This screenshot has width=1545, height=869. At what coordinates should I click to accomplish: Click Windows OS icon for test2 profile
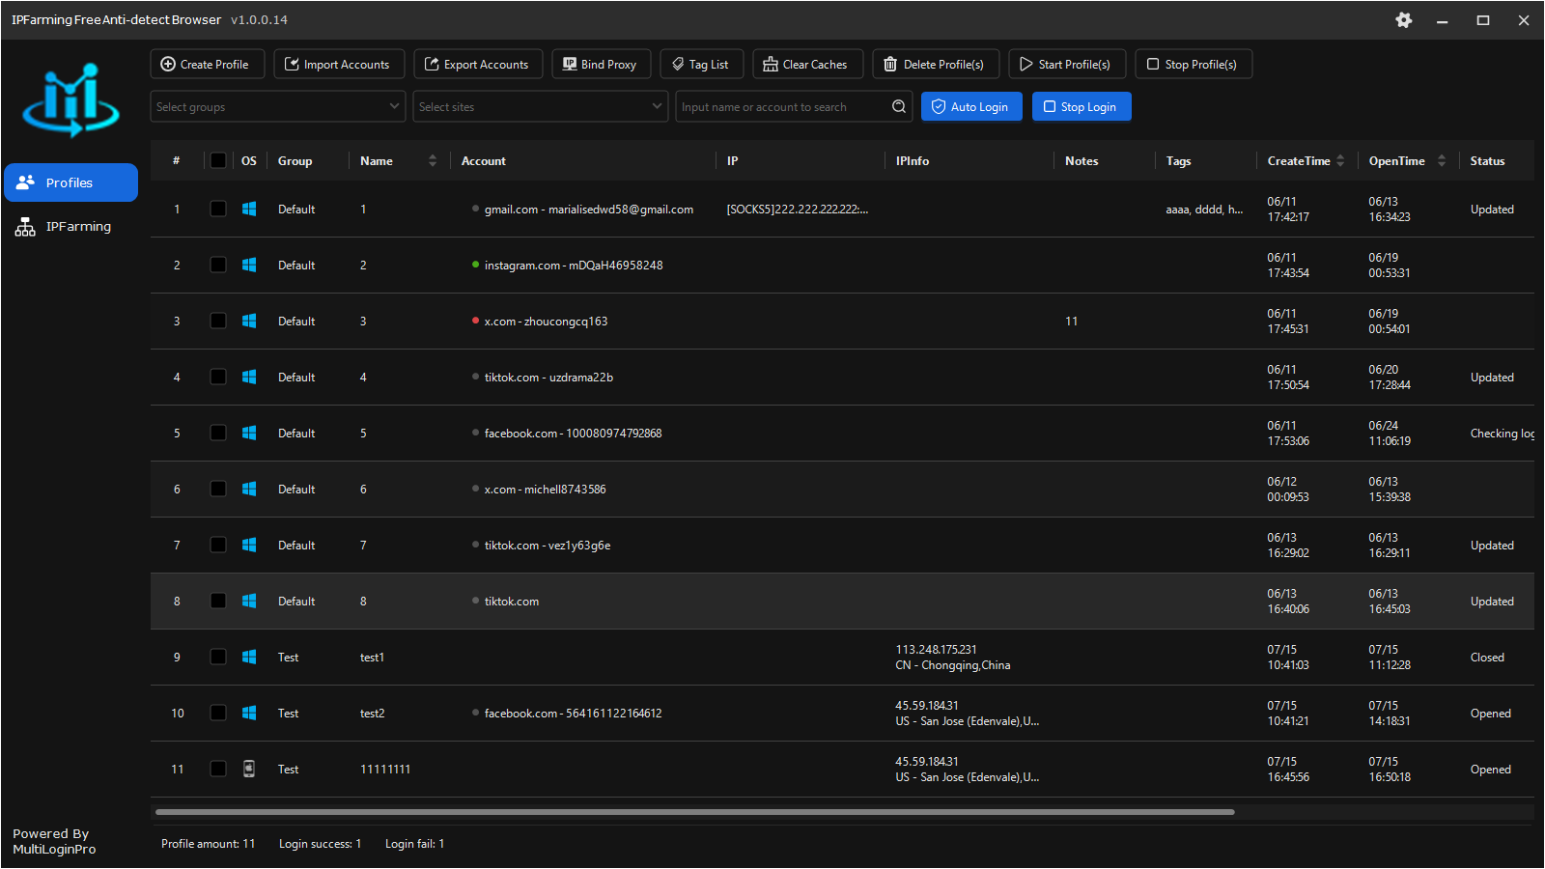coord(249,713)
